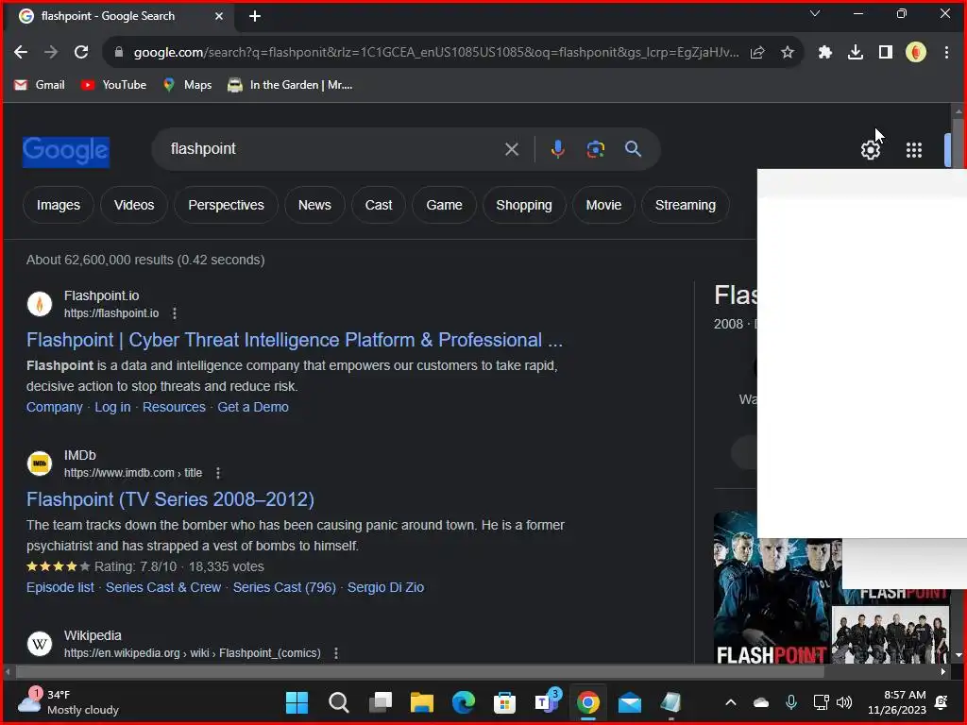This screenshot has width=967, height=725.
Task: Open Flashpoint TV Series 2008–2012 result
Action: click(x=170, y=499)
